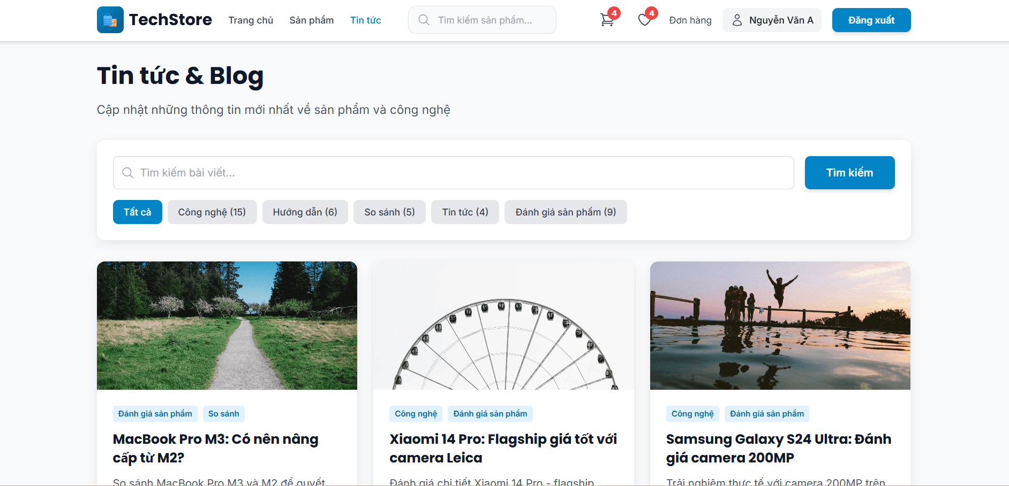This screenshot has height=486, width=1009.
Task: Filter articles by So sánh (5)
Action: tap(389, 212)
